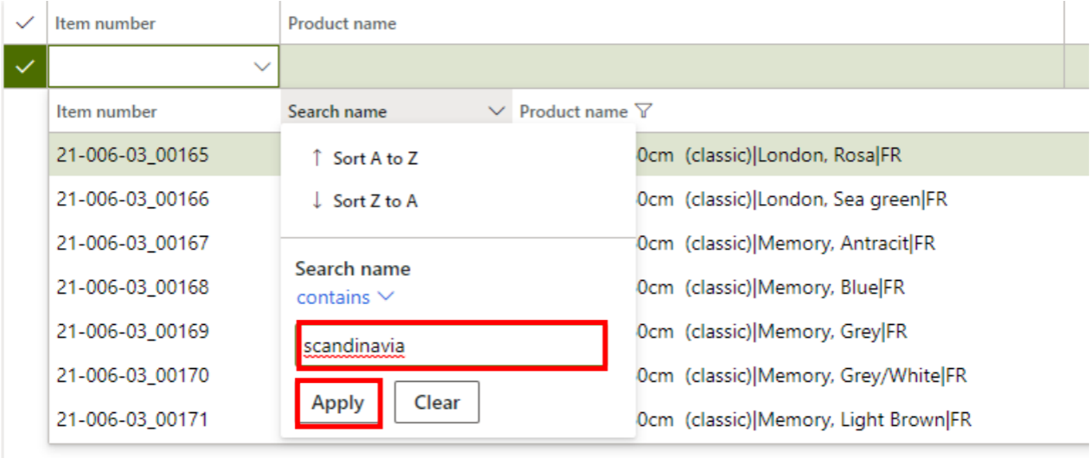Viewport: 1090px width, 458px height.
Task: Click the top grid Product name header
Action: 342,23
